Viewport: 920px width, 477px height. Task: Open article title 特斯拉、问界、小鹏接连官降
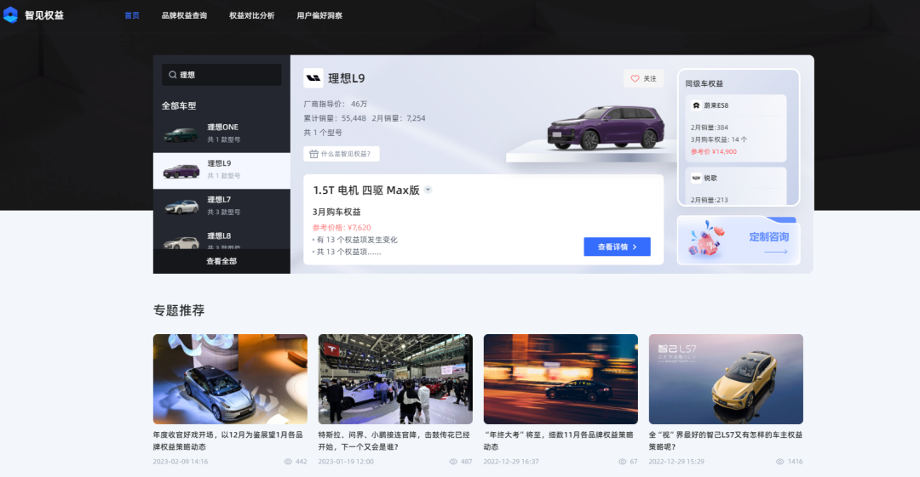point(394,440)
